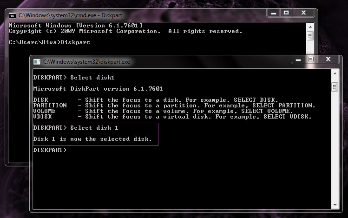
Task: Click the 'Disk 1 is now the selected disk' line
Action: 92,139
